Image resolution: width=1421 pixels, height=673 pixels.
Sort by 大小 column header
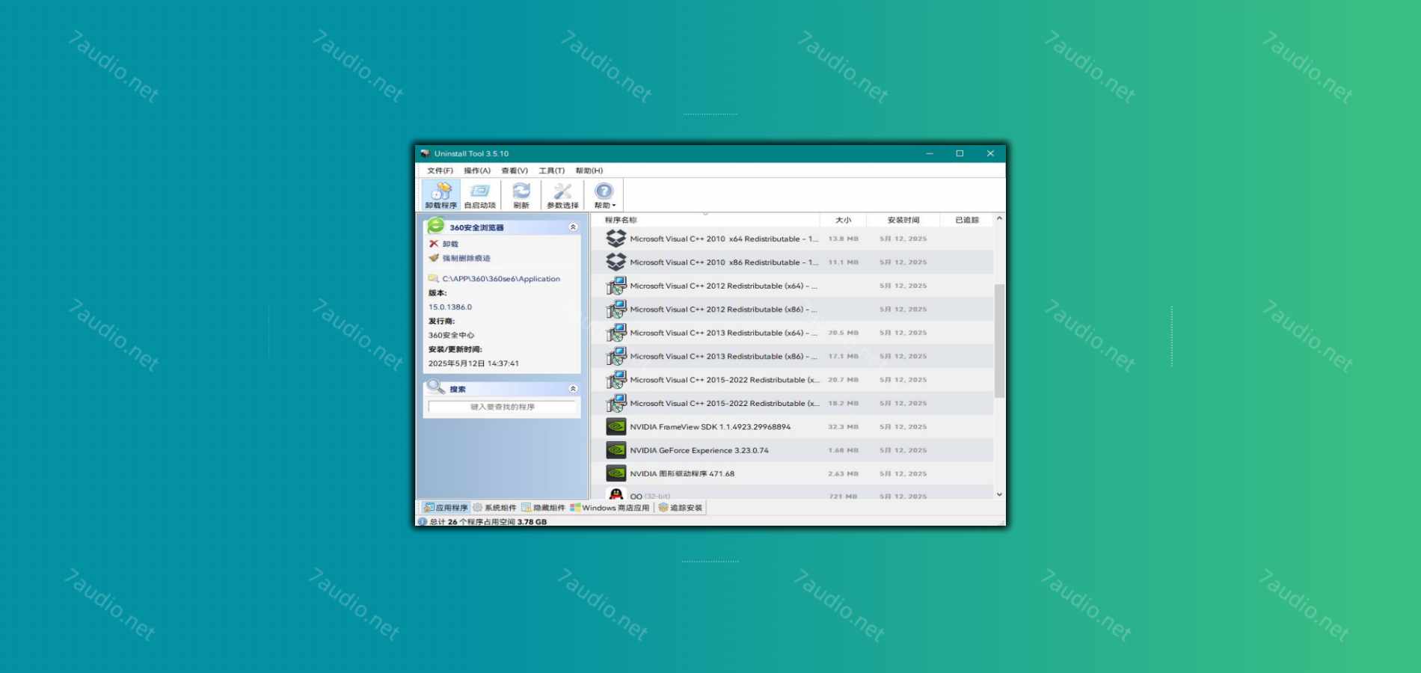point(843,220)
